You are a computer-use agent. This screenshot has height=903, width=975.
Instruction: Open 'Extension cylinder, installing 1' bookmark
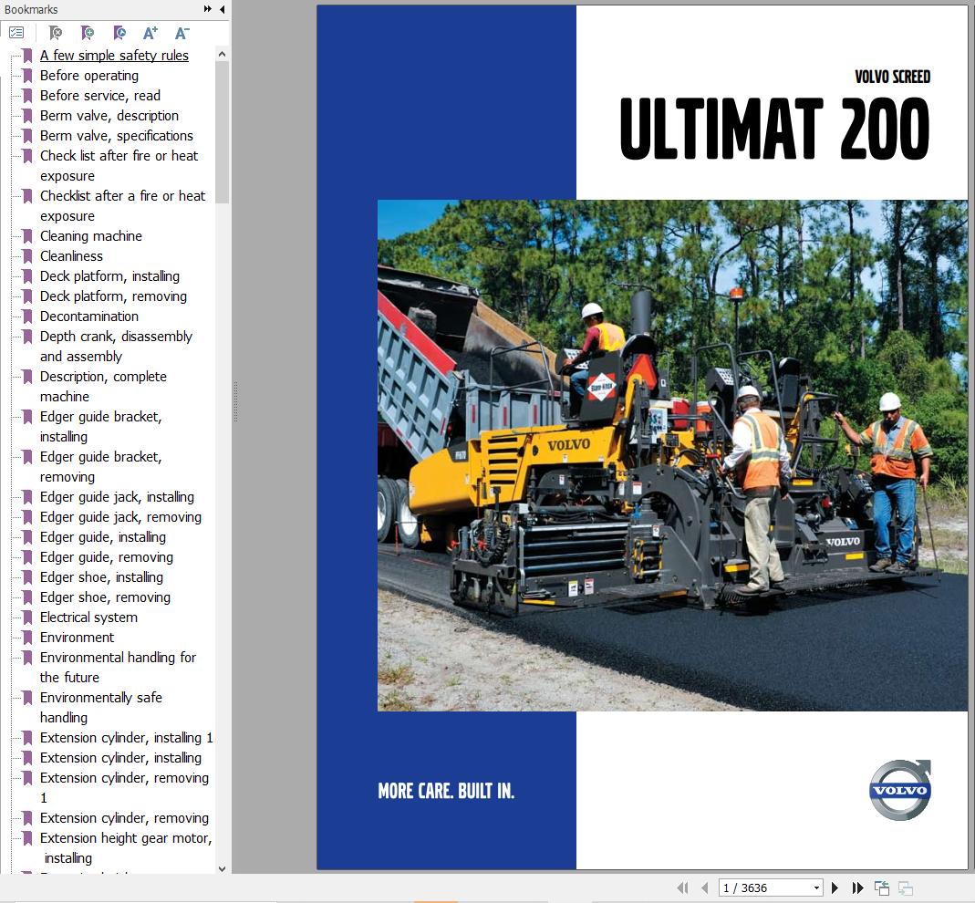coord(126,738)
